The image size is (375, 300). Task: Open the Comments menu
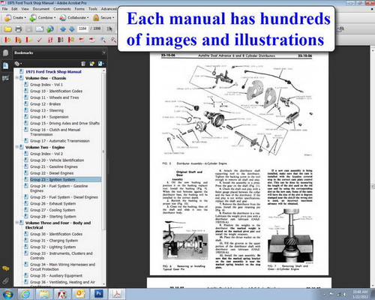62,9
